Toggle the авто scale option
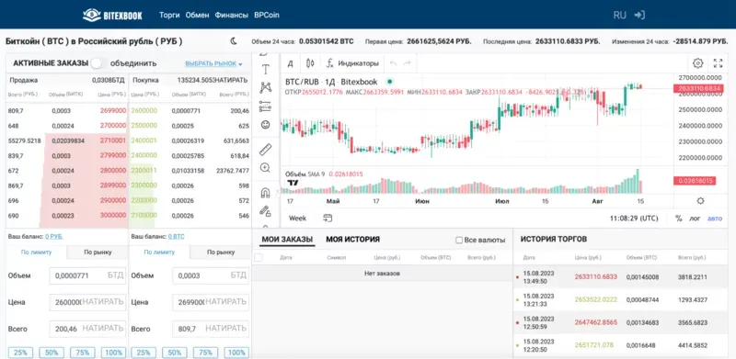The image size is (736, 359). tap(715, 219)
